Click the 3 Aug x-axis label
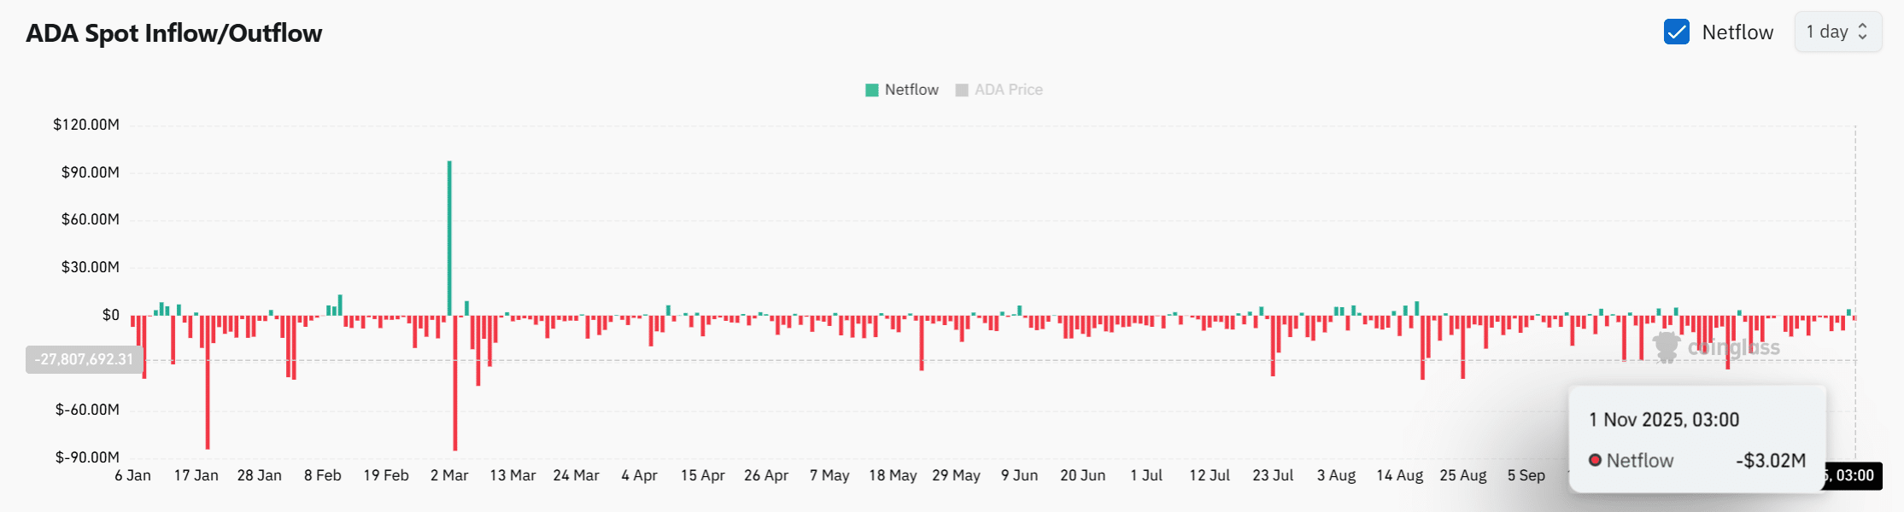 pyautogui.click(x=1336, y=475)
